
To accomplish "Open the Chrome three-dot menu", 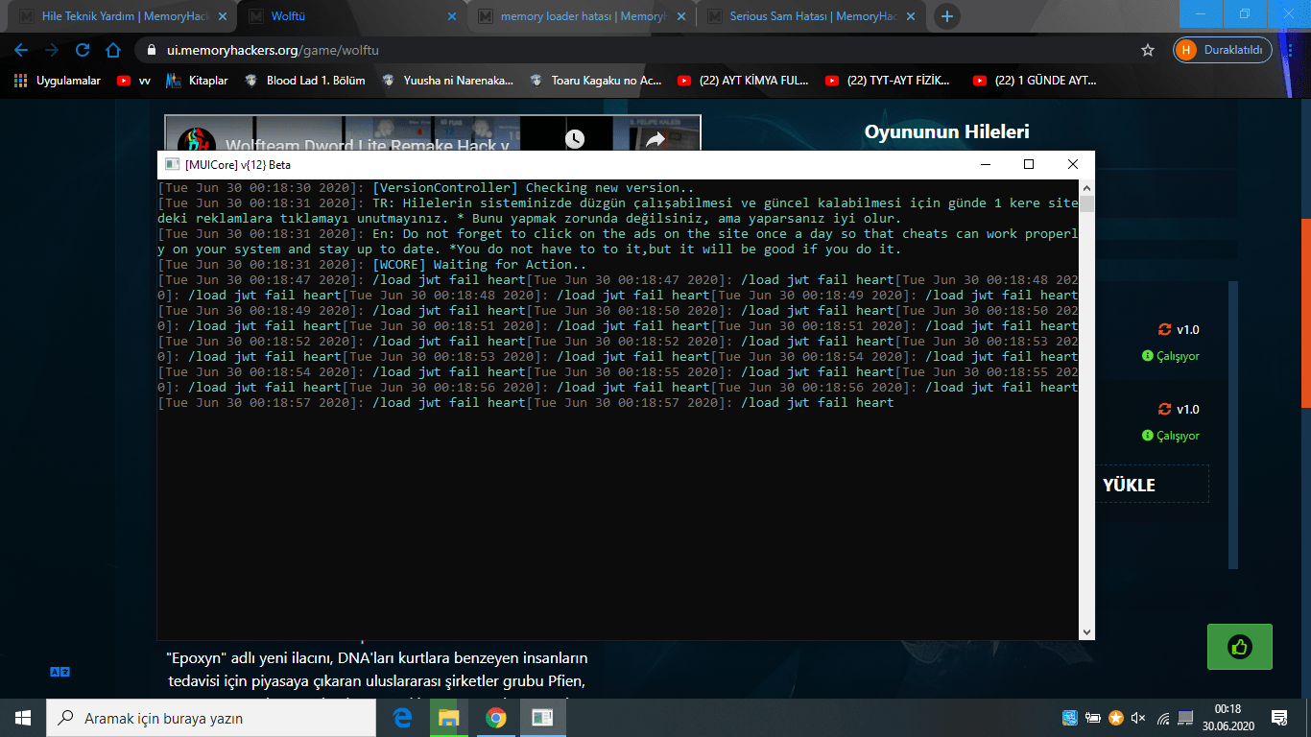I will click(1292, 50).
